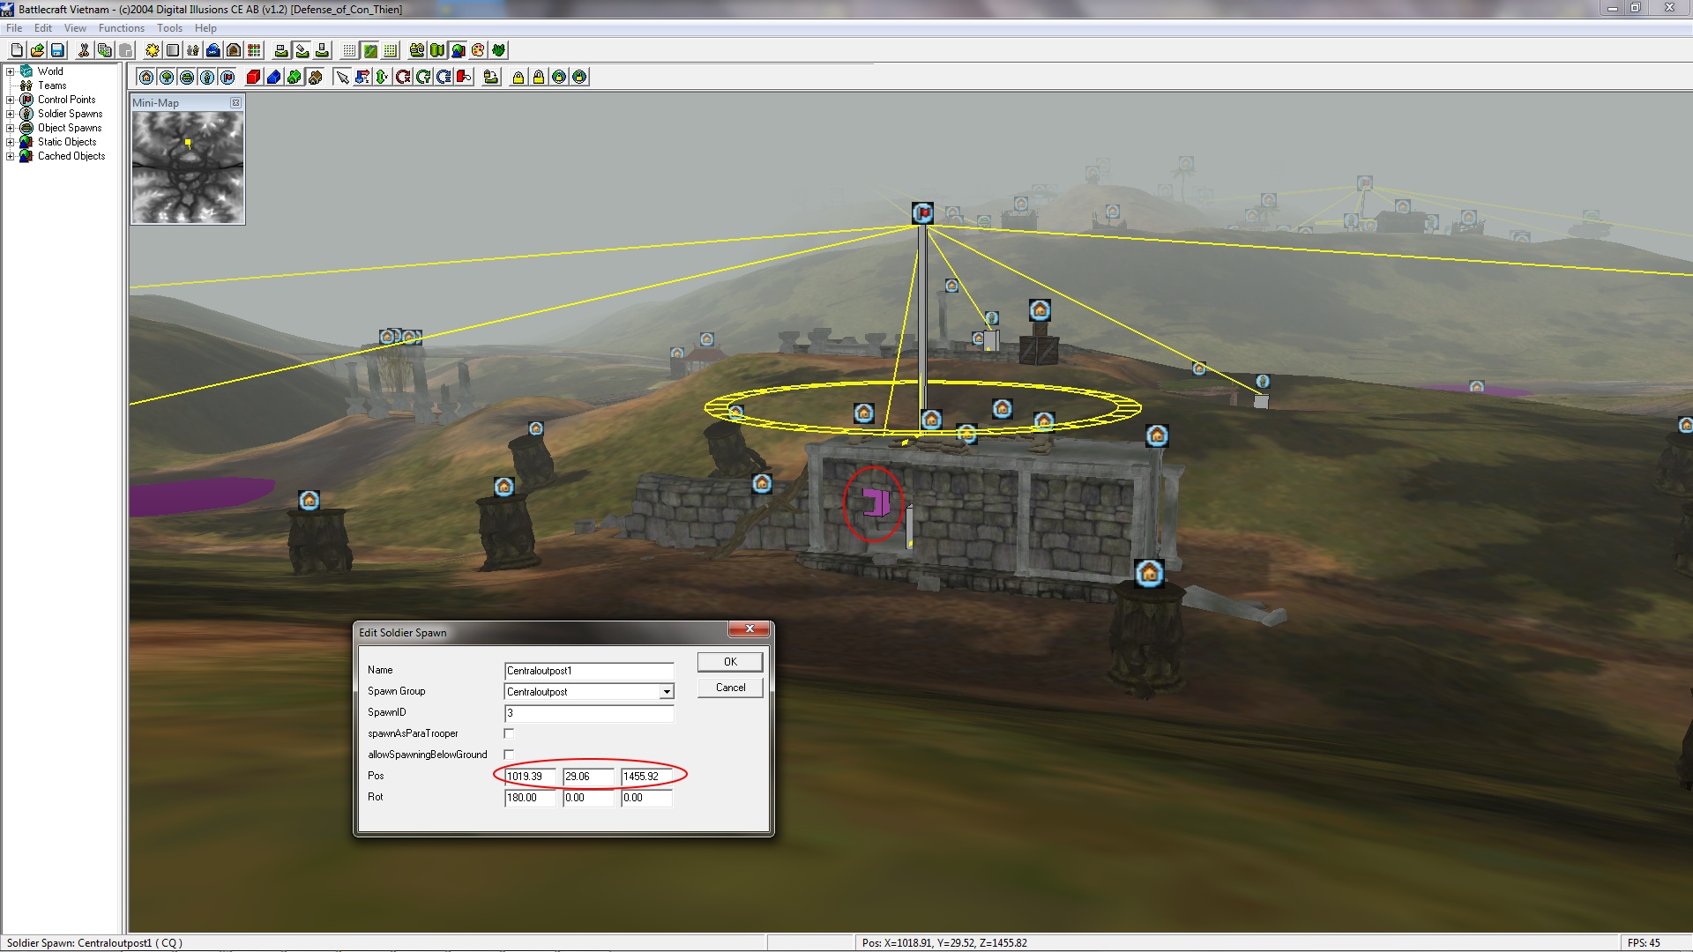Click the first yellow padlock icon

(x=518, y=78)
